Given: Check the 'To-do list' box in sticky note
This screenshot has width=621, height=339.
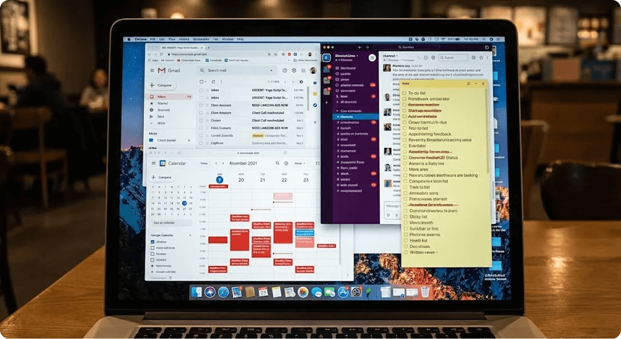Looking at the screenshot, I should coord(405,93).
